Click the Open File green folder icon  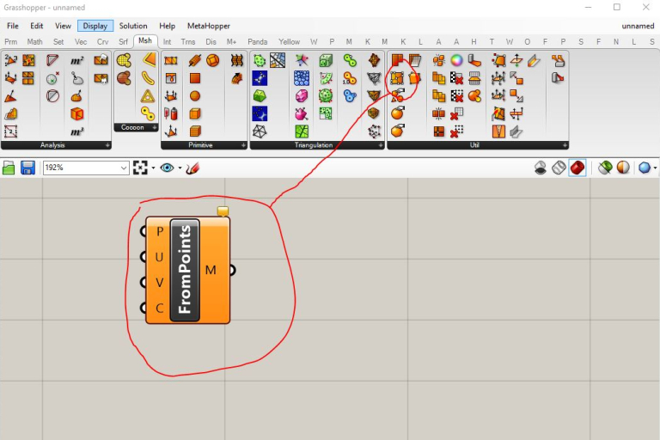click(x=9, y=168)
